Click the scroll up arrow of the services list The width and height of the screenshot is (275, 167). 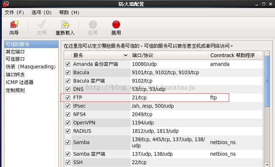(267, 53)
